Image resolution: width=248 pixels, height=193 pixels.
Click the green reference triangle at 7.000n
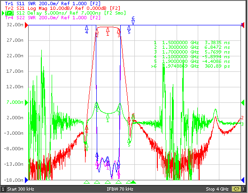click(27, 102)
